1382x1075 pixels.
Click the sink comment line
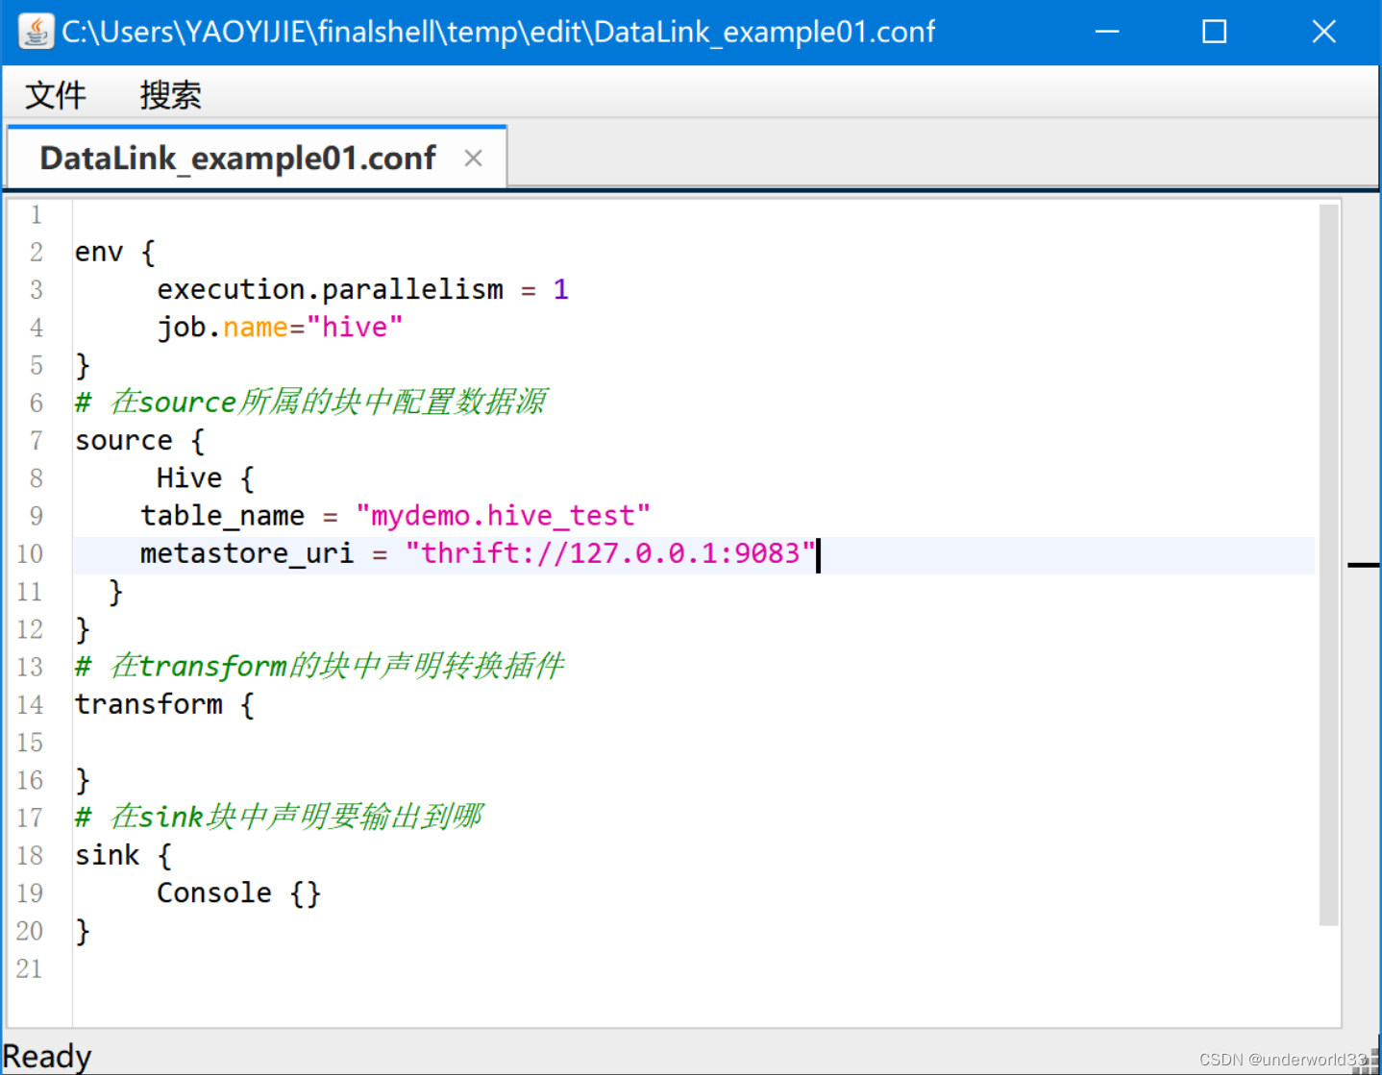tap(279, 816)
